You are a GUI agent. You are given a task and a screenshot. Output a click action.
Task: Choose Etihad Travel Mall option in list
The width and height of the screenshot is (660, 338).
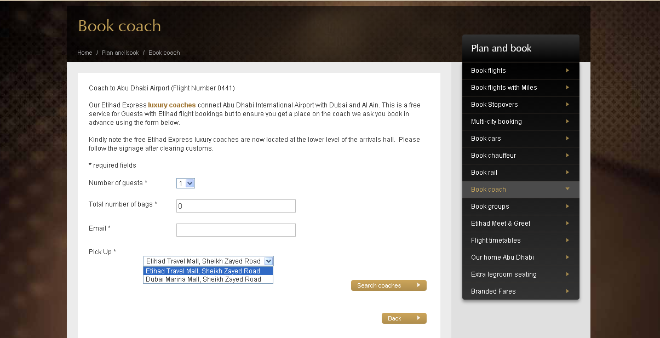[x=208, y=271]
